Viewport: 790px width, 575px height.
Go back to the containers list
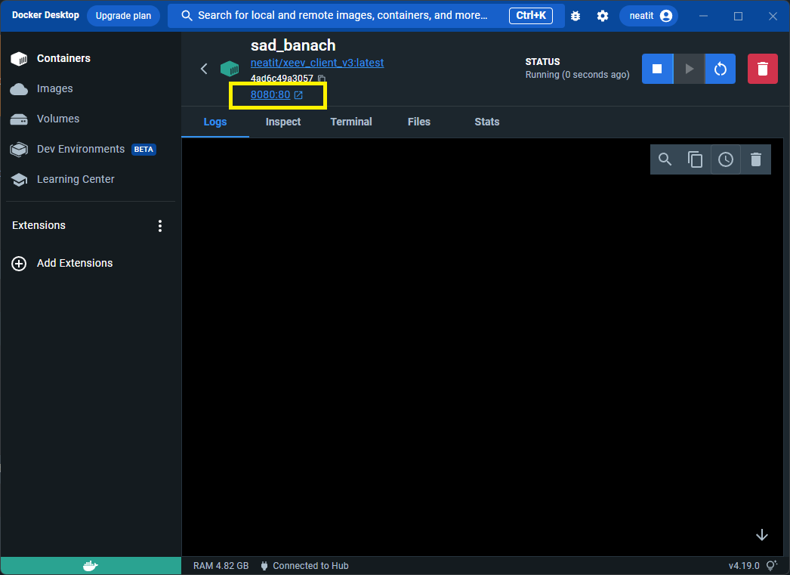(204, 69)
